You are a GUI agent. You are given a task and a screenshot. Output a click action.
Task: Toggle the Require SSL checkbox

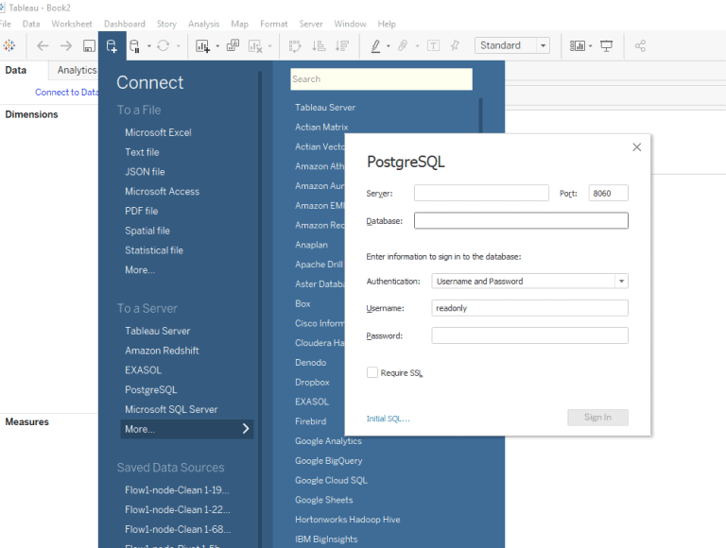tap(372, 372)
